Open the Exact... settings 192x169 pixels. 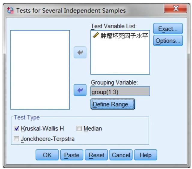[x=168, y=29]
